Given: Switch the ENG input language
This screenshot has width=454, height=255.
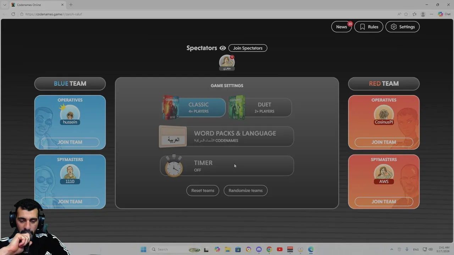Looking at the screenshot, I should (x=416, y=249).
